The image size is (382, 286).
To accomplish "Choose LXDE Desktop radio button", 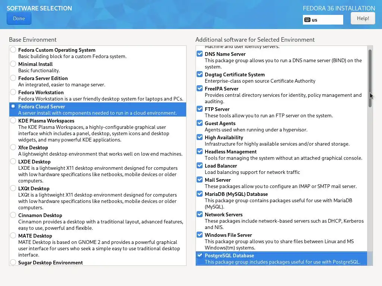I will (x=13, y=161).
